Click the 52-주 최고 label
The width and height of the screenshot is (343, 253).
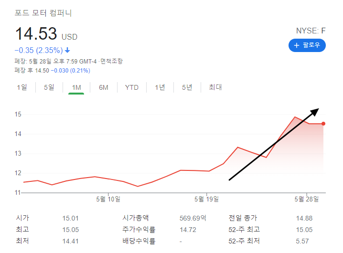[244, 230]
